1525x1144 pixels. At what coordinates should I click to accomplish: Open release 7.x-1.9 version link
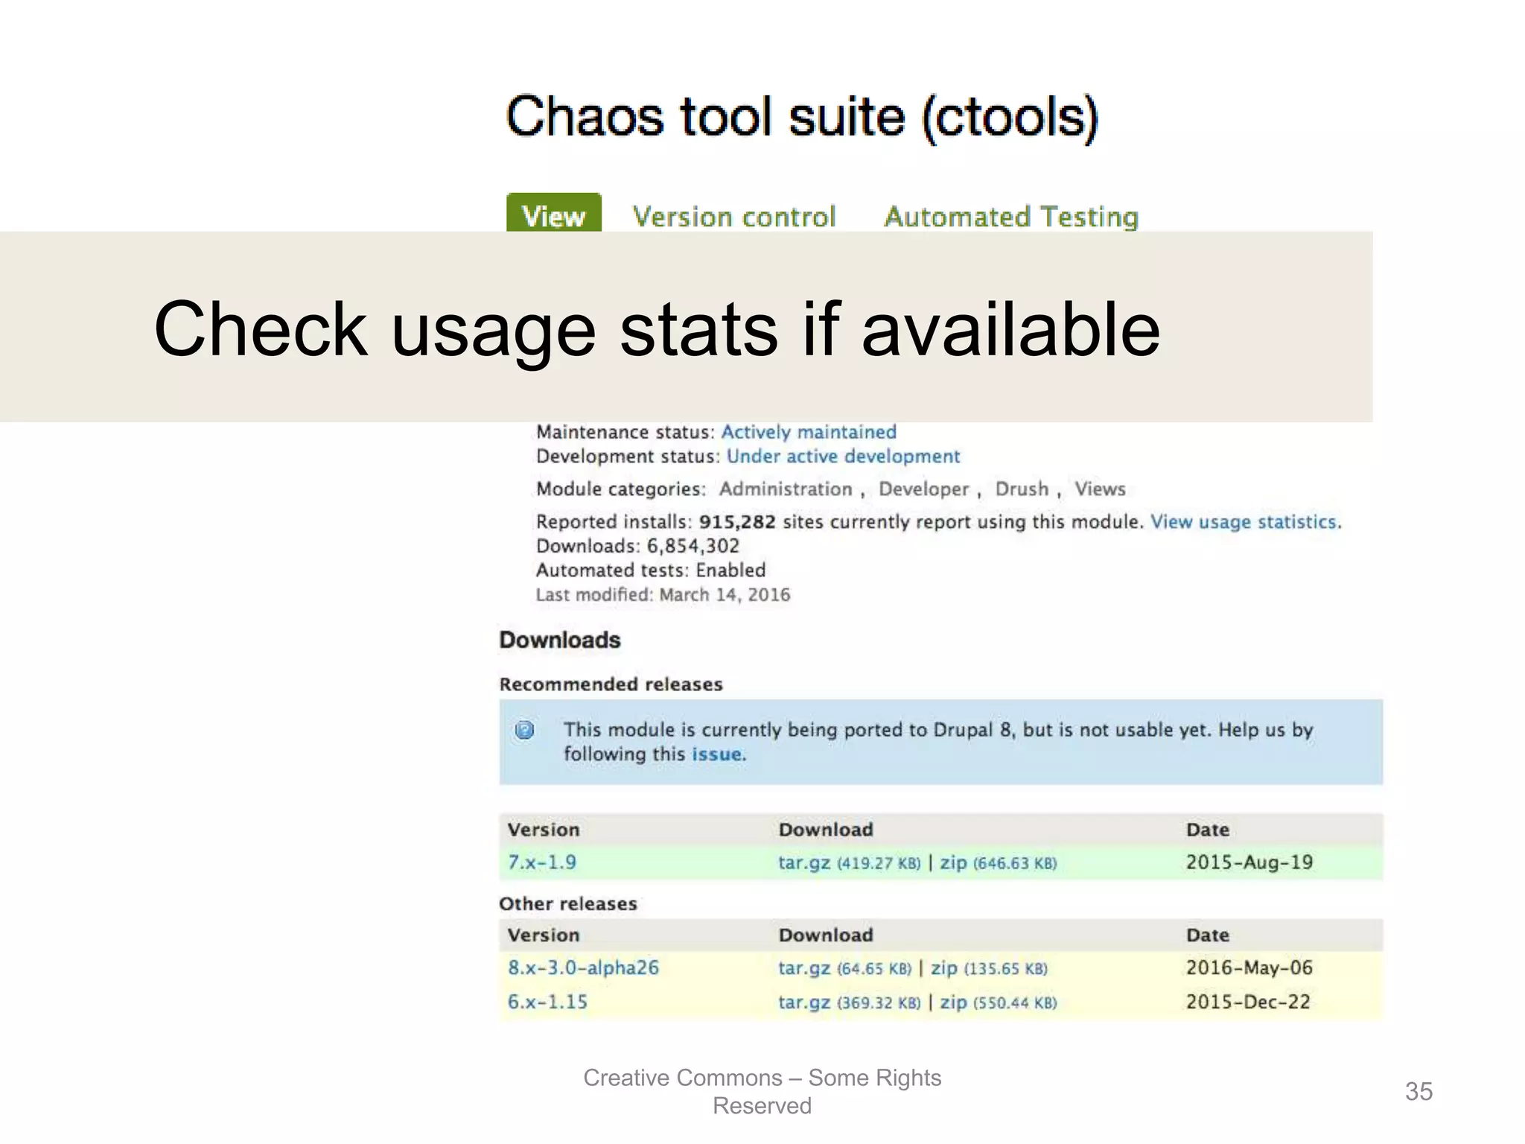[x=542, y=862]
